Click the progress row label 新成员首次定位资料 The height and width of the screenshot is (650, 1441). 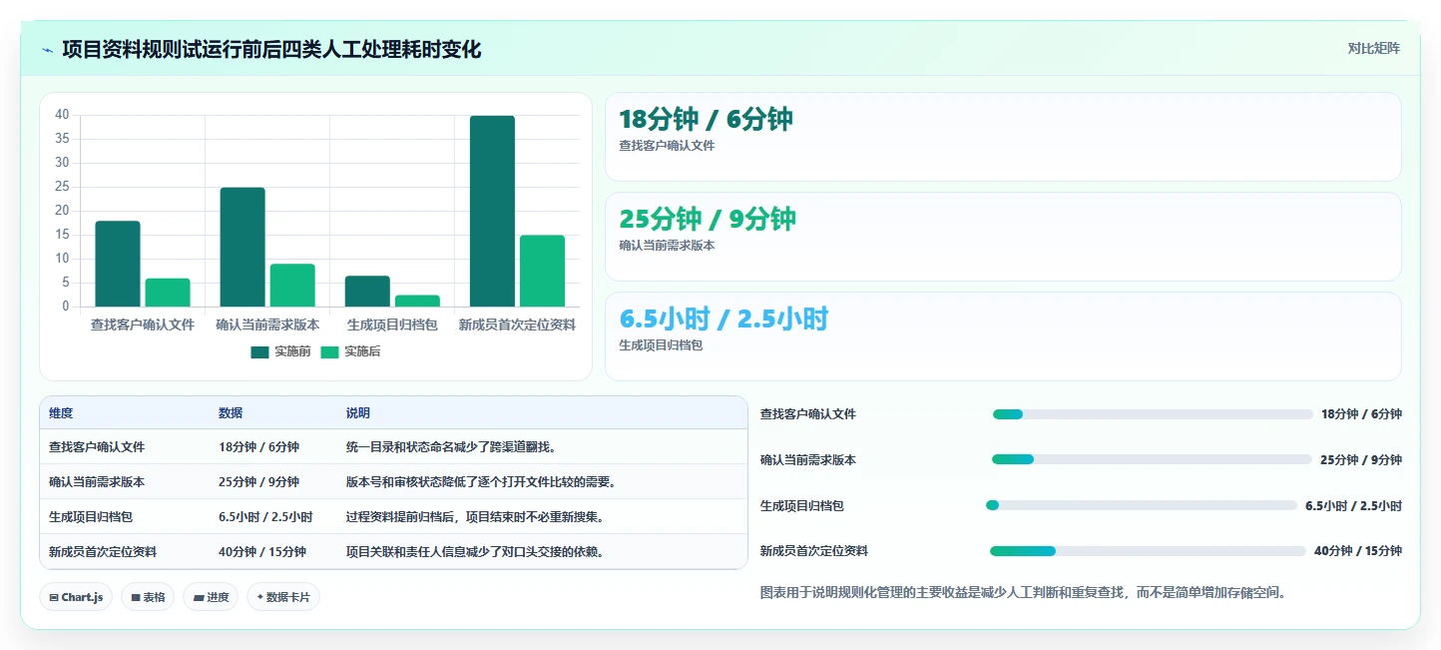[x=814, y=551]
